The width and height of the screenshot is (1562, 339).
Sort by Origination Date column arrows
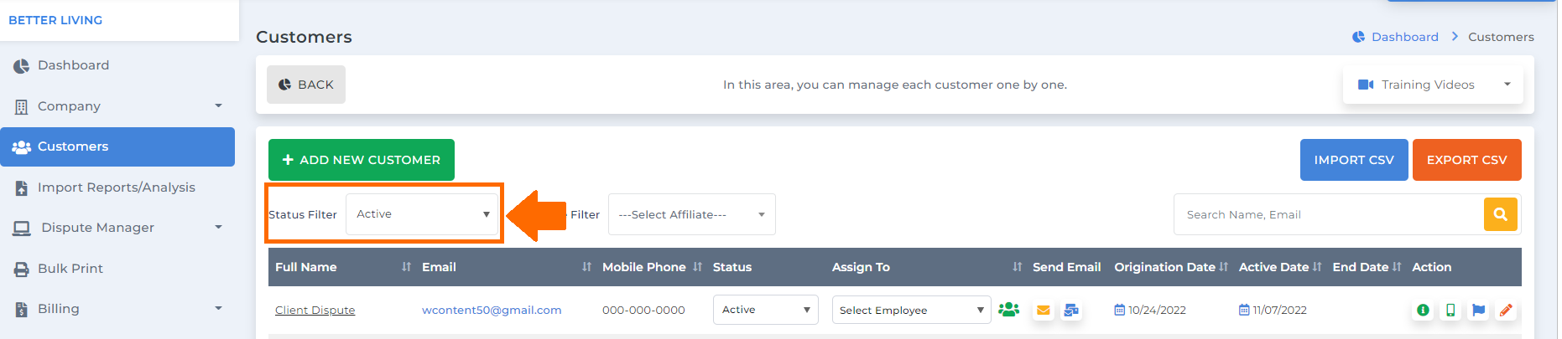click(x=1224, y=267)
